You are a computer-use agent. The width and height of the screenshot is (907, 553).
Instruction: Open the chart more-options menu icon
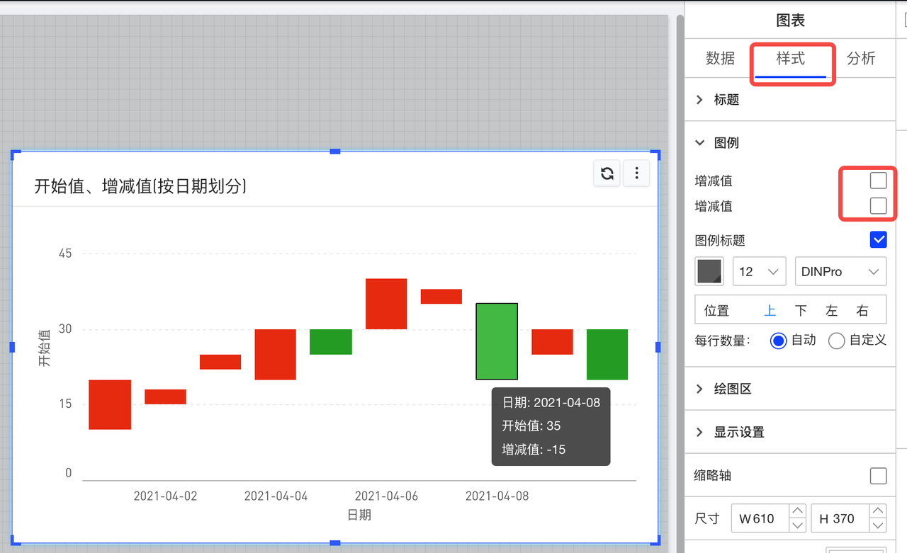click(x=636, y=173)
